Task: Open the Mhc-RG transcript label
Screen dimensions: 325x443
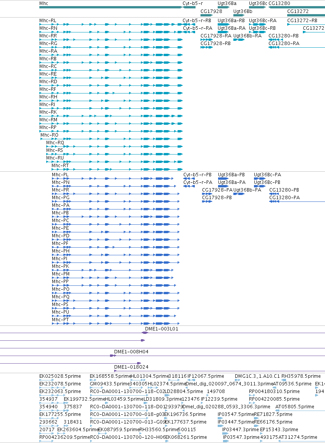Action: (49, 43)
